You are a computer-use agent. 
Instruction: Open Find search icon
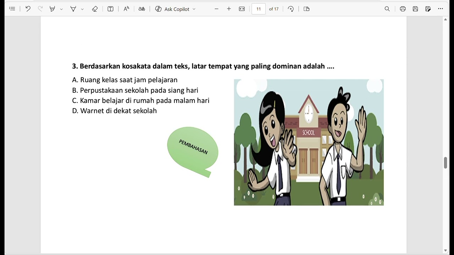pyautogui.click(x=387, y=9)
